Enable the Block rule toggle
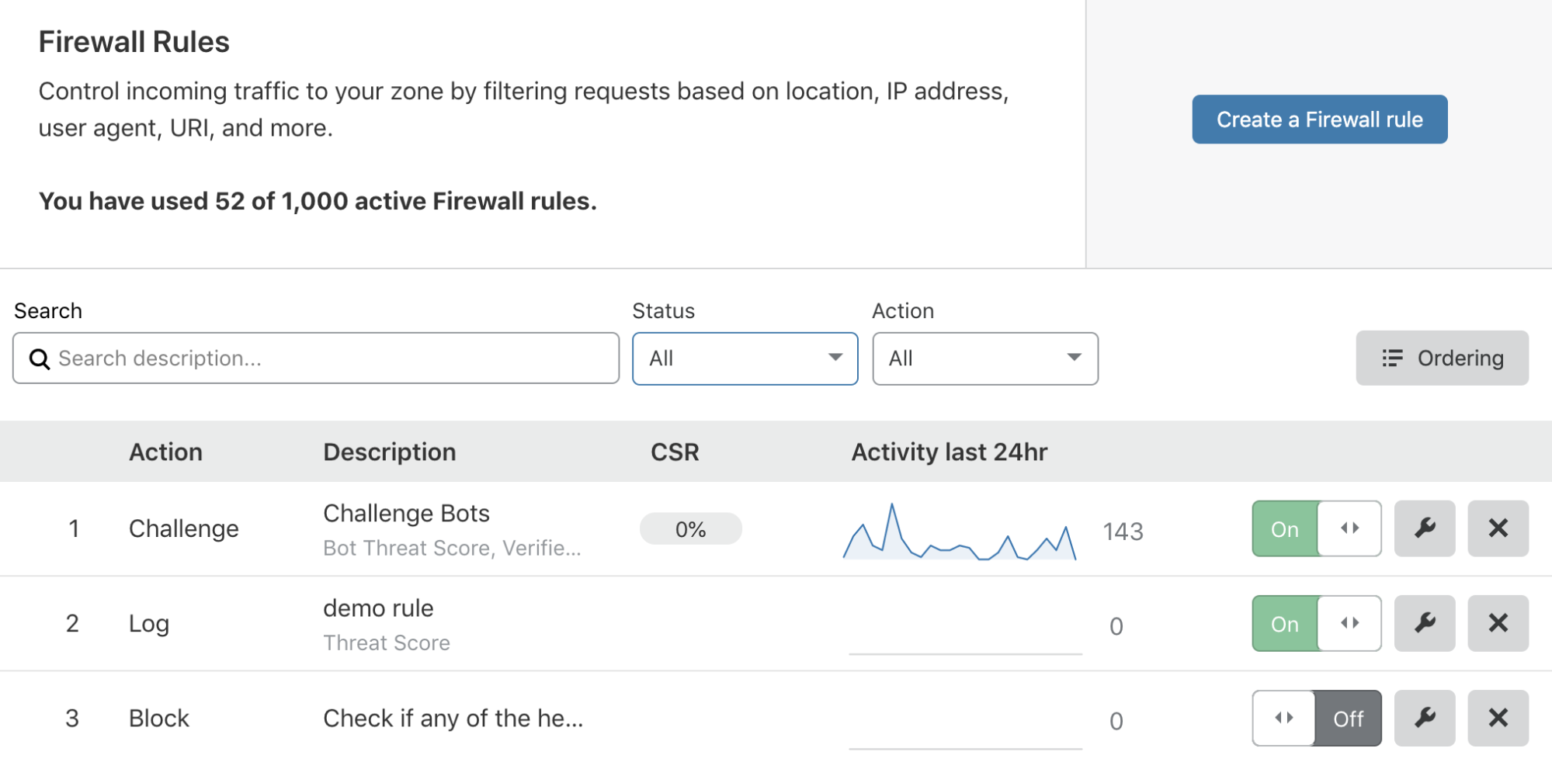This screenshot has width=1552, height=762. click(x=1317, y=718)
